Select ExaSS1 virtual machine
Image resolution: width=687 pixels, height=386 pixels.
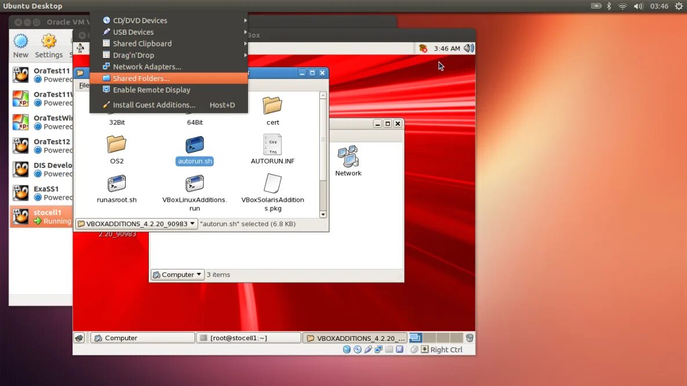pyautogui.click(x=42, y=193)
